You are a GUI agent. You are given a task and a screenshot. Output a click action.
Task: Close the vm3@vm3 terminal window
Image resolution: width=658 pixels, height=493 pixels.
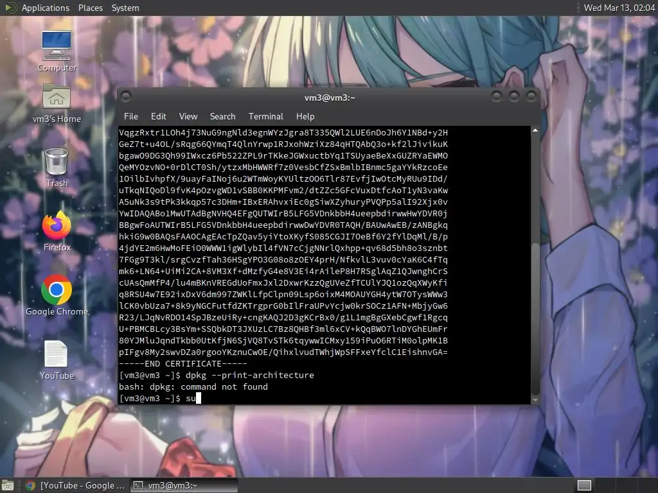coord(531,97)
